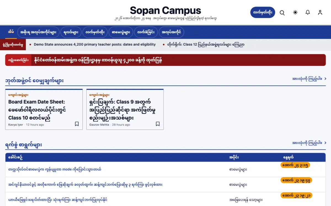View all items in the ဘုတ်အဖွဲ့ဝင် section
Screen dimensions: 331x206
(309, 79)
